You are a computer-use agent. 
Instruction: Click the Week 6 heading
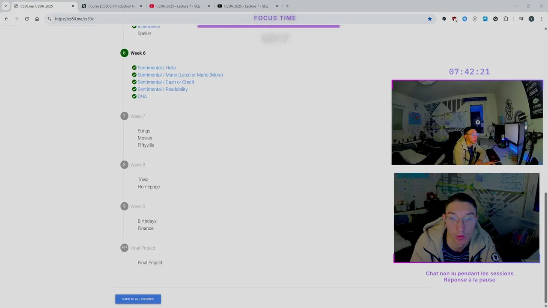point(138,53)
